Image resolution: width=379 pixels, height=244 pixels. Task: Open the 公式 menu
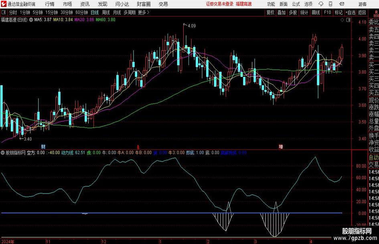[x=296, y=4]
